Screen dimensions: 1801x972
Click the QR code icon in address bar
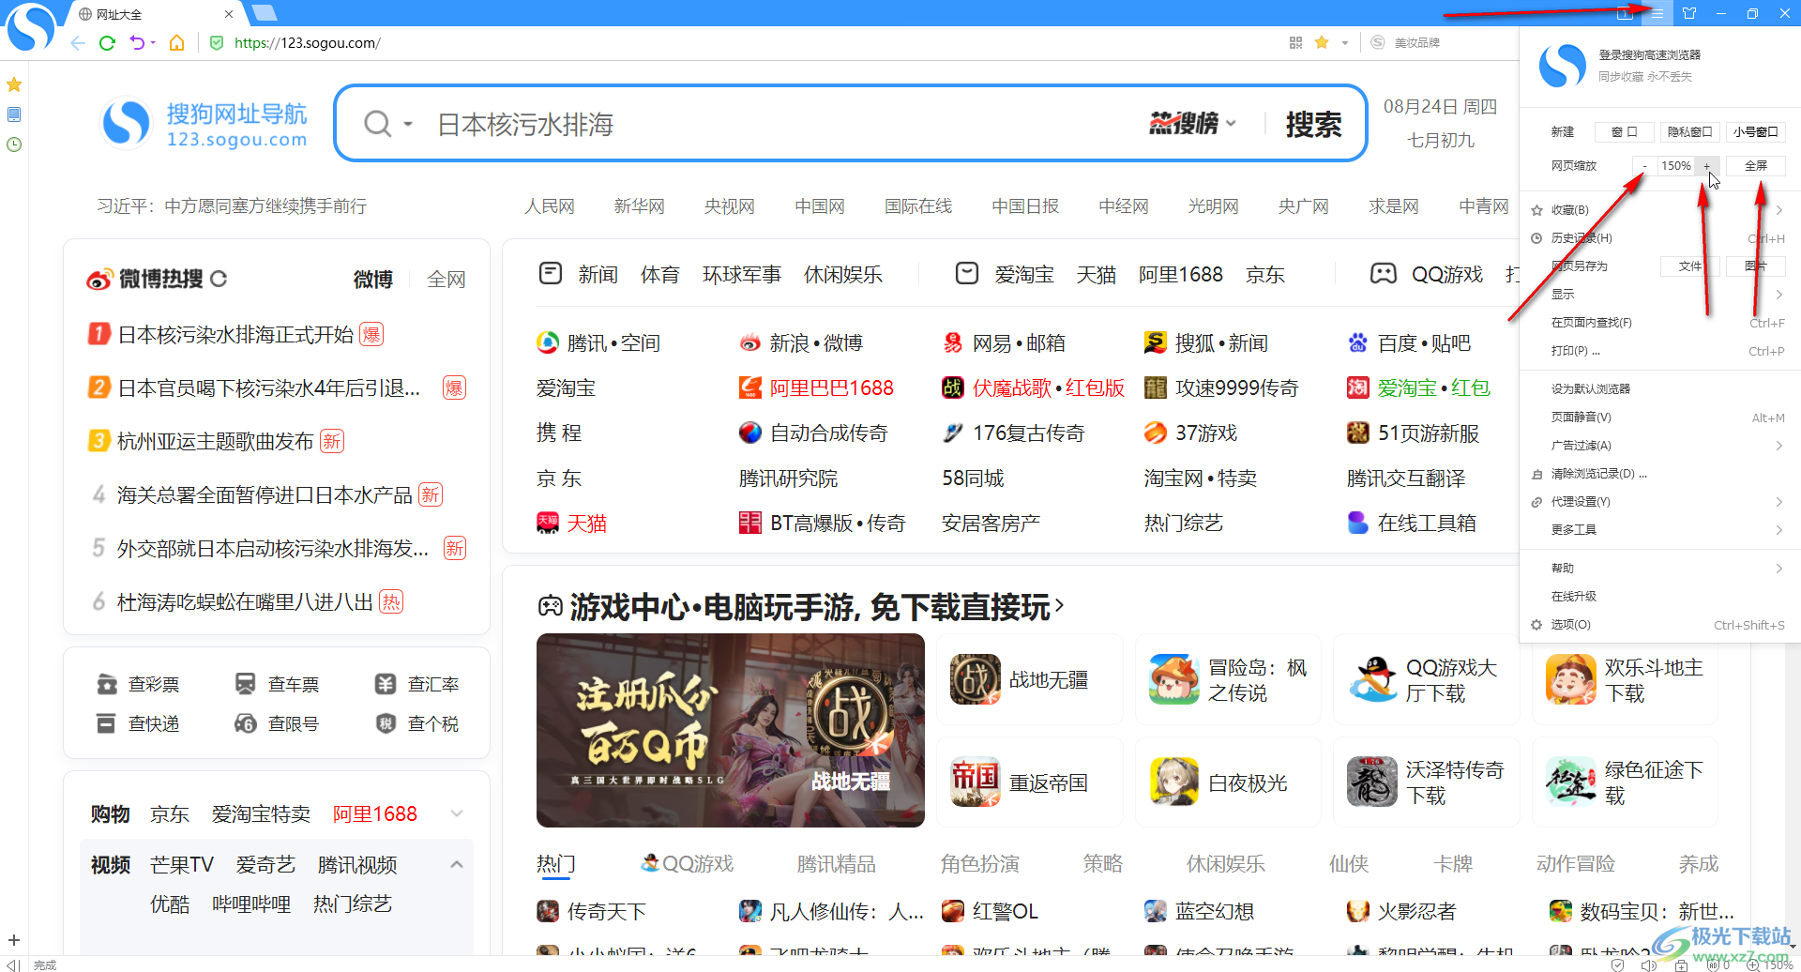1295,43
